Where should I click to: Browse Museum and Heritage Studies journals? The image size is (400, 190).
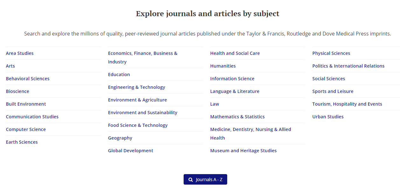(243, 151)
